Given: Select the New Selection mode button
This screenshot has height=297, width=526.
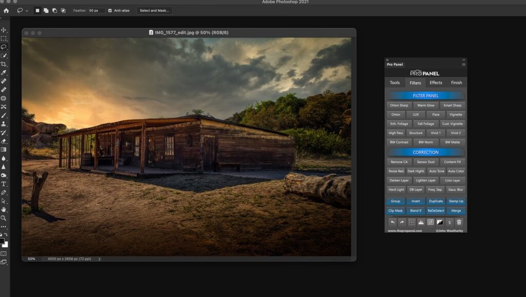Looking at the screenshot, I should [x=37, y=10].
